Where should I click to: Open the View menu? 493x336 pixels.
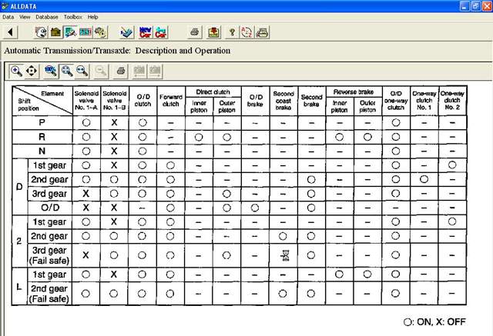tap(25, 16)
